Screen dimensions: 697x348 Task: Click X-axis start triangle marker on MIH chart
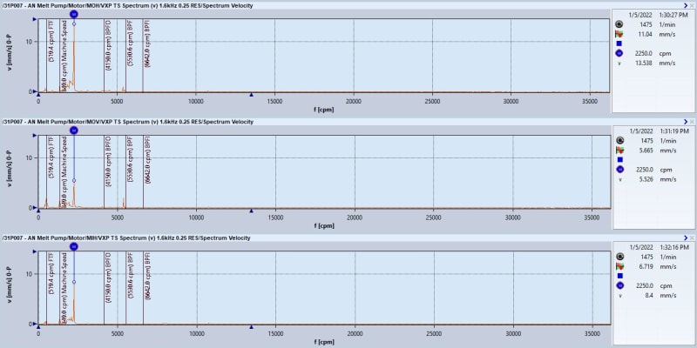[38, 327]
